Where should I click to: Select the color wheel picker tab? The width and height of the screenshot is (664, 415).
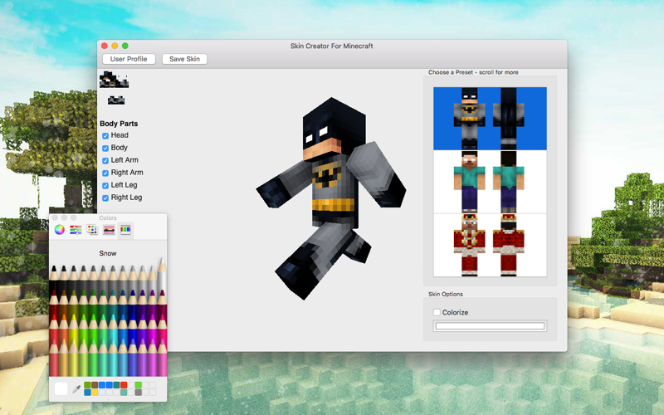point(59,230)
